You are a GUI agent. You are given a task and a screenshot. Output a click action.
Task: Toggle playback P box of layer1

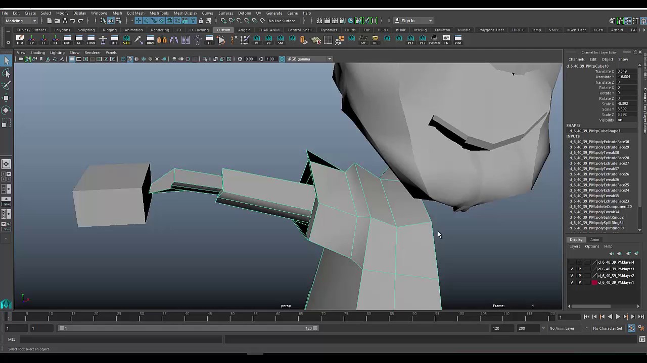579,282
